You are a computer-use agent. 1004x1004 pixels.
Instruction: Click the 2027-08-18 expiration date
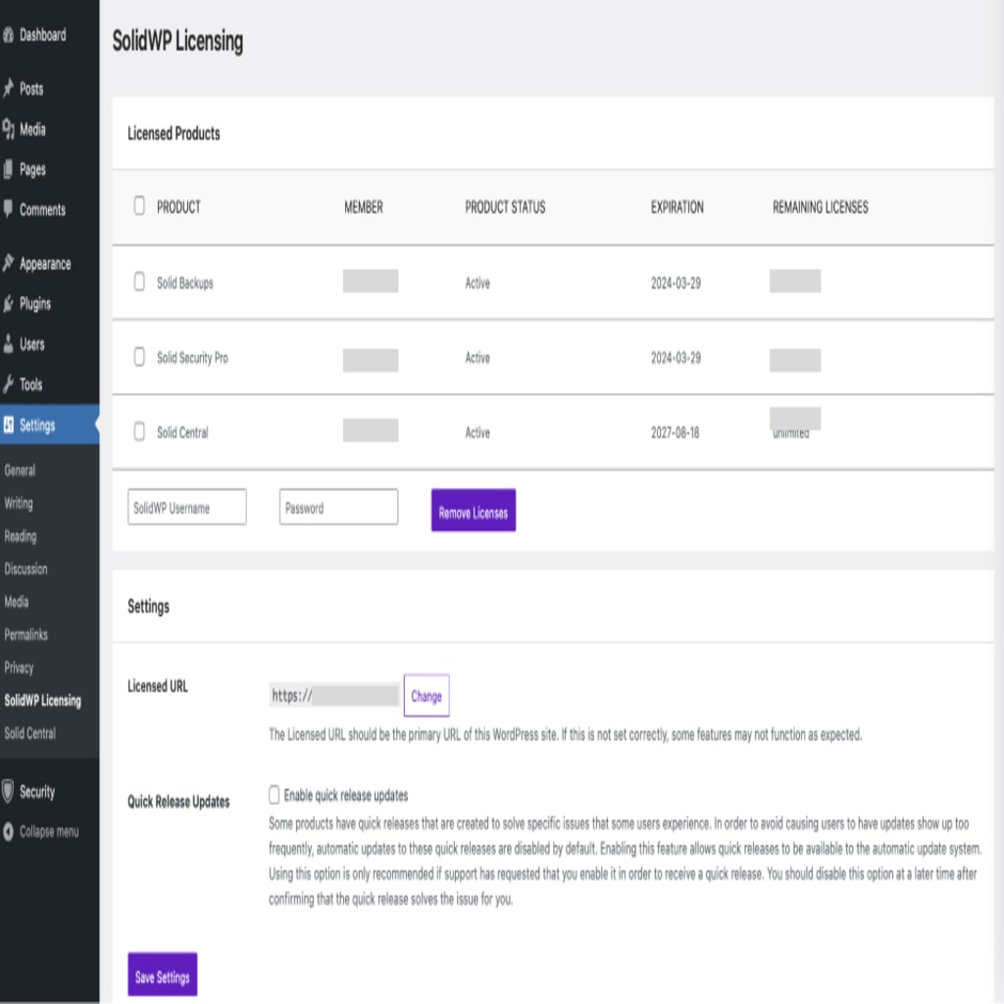(x=675, y=432)
